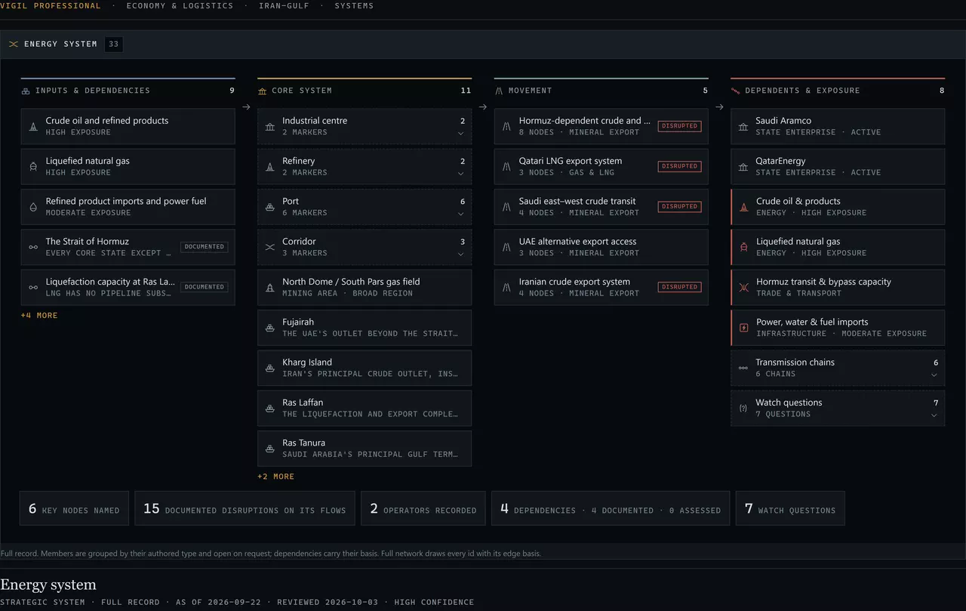Click the Inputs & Dependencies column icon
The height and width of the screenshot is (611, 966).
(26, 91)
